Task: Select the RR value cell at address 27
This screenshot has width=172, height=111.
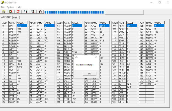Action: tap(49, 26)
